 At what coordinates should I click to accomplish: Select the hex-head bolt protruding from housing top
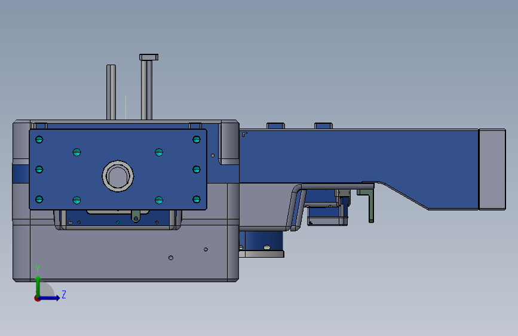148,87
